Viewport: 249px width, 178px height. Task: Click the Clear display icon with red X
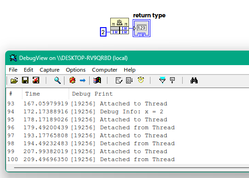[36, 80]
